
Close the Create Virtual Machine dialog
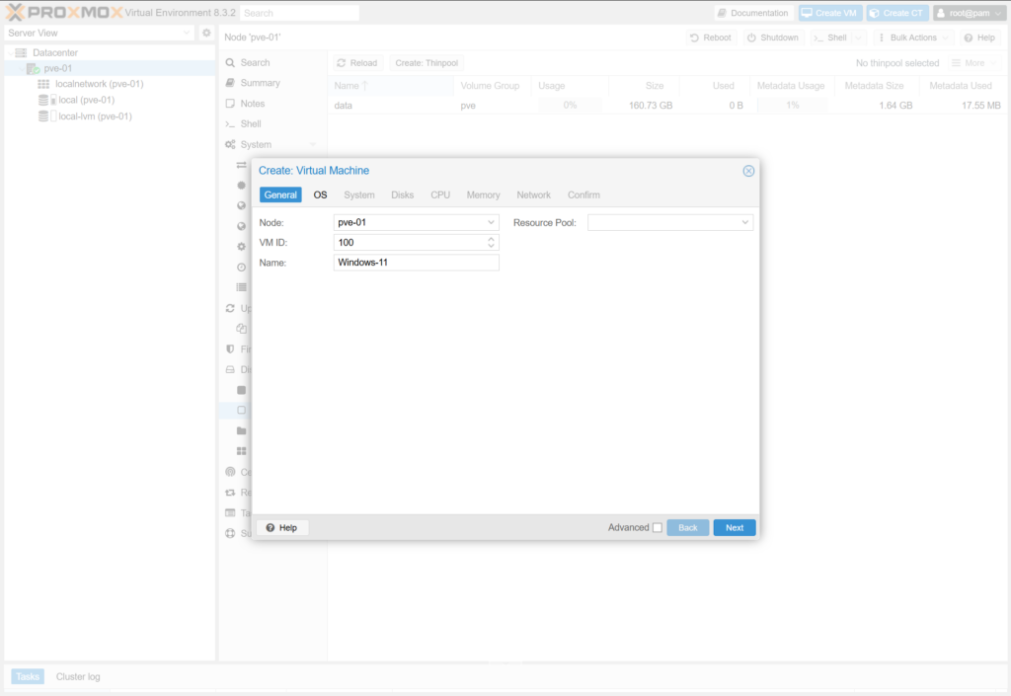pos(748,171)
